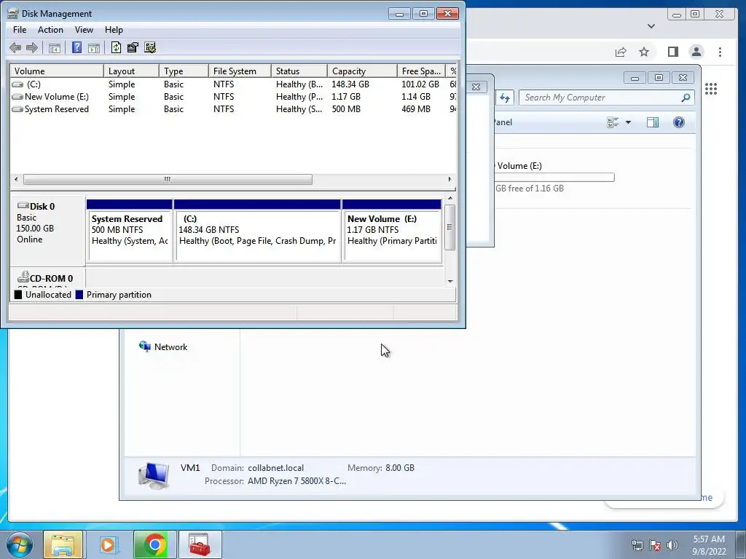Select the System Reserved row in volume list

pyautogui.click(x=233, y=109)
